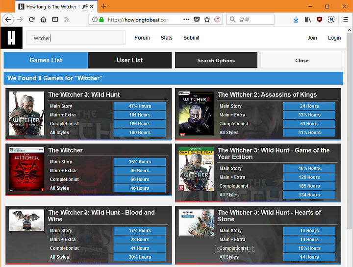Click the Join link
353x267 pixels.
(312, 38)
